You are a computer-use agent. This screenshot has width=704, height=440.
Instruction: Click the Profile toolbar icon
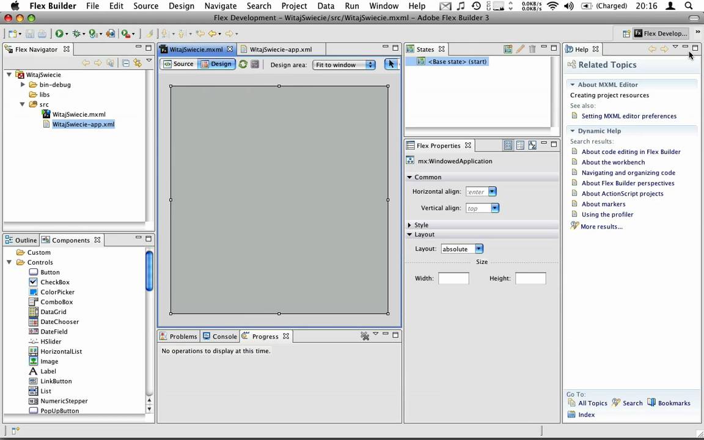point(93,34)
